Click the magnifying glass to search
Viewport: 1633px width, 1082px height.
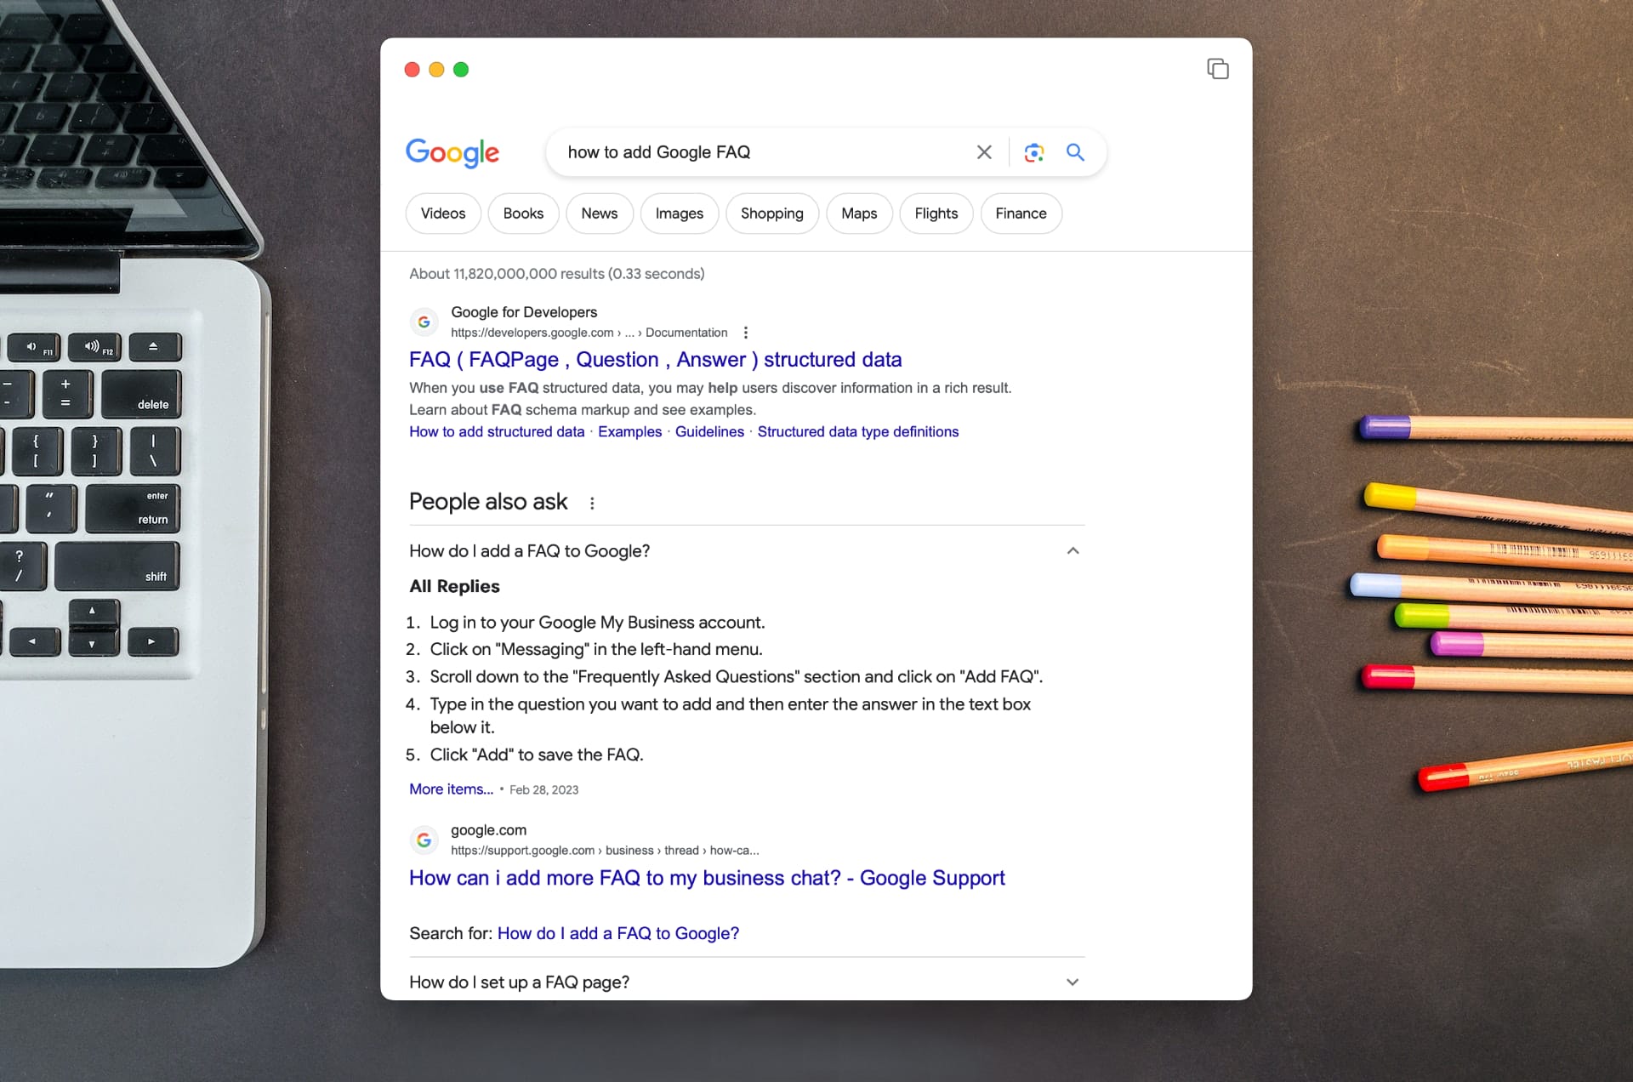(1074, 152)
